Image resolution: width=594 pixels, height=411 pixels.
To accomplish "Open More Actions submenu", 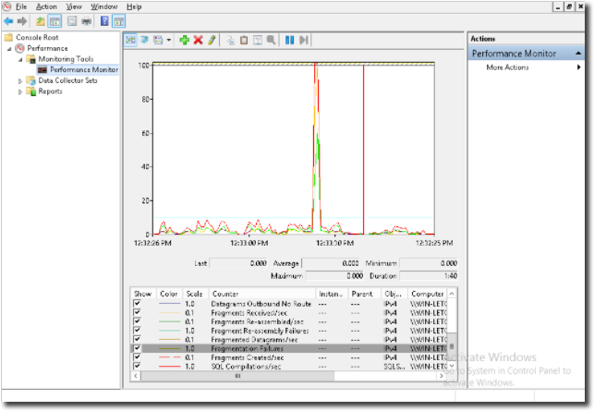I will point(507,67).
